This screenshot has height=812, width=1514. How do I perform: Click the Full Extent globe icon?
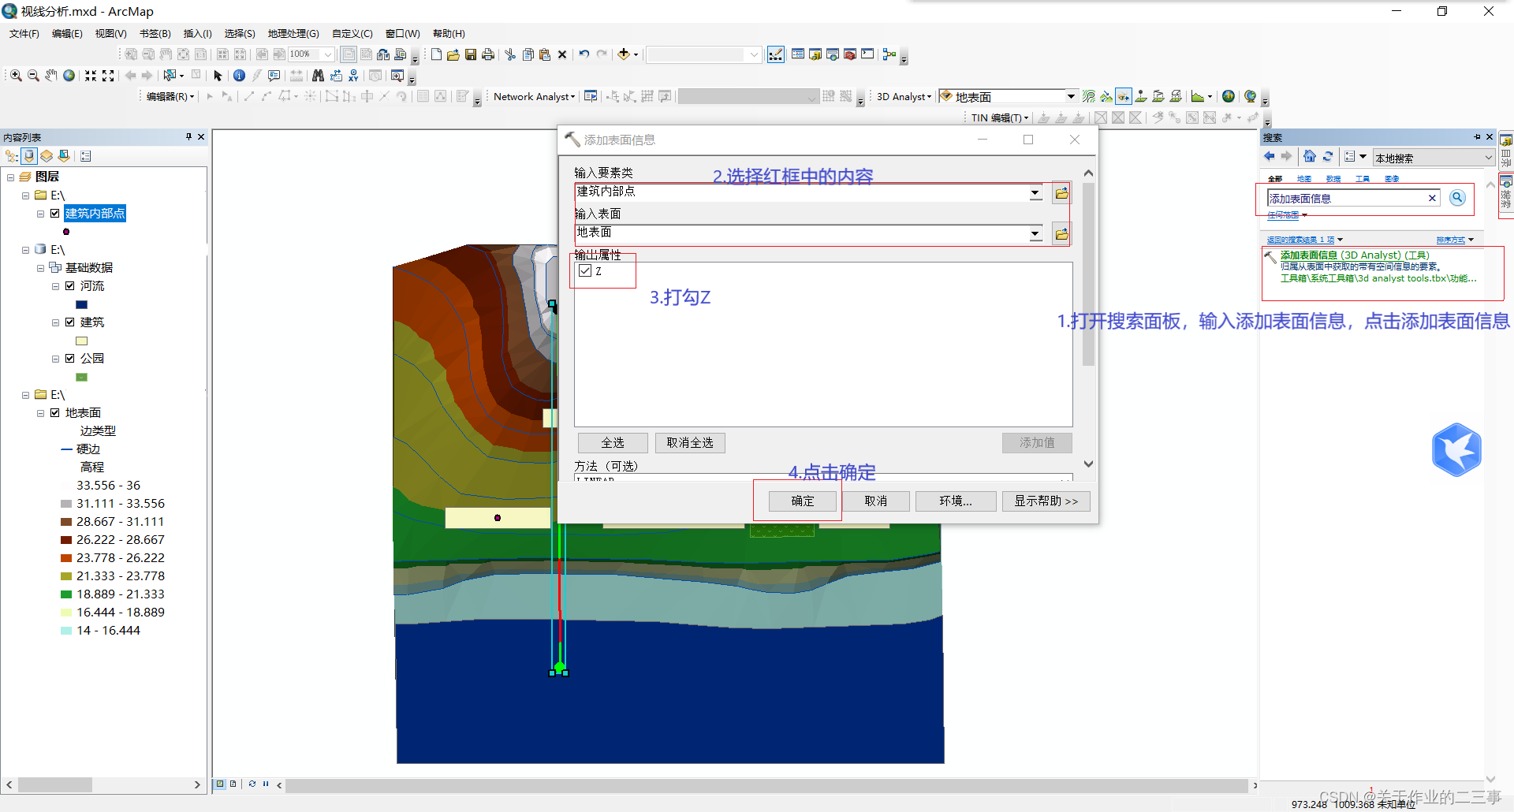(x=69, y=75)
